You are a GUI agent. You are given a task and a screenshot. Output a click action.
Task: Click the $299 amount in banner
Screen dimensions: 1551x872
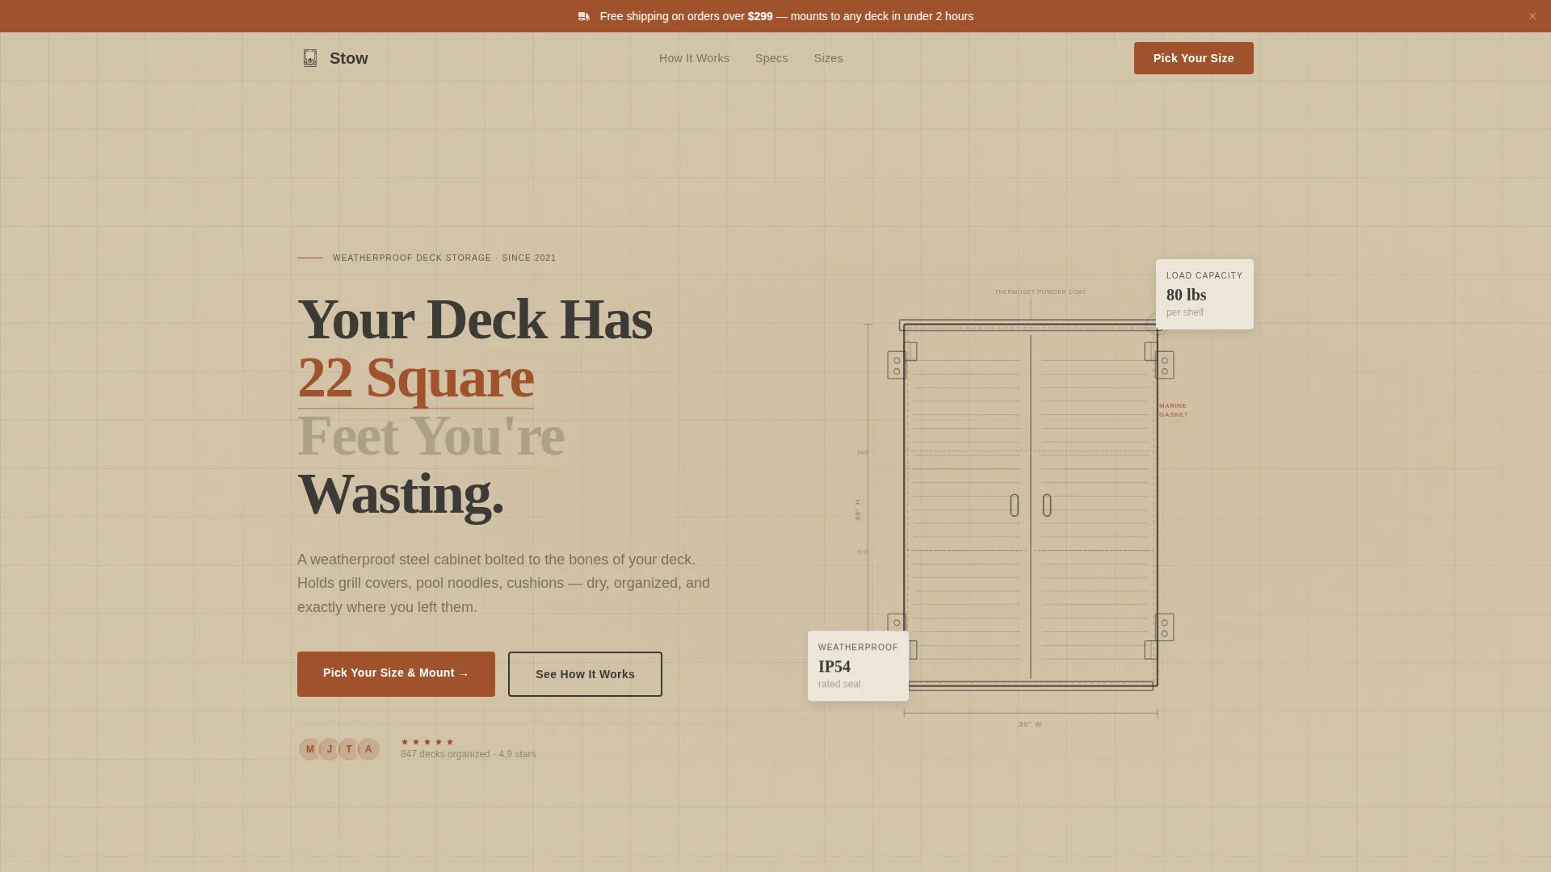[760, 16]
